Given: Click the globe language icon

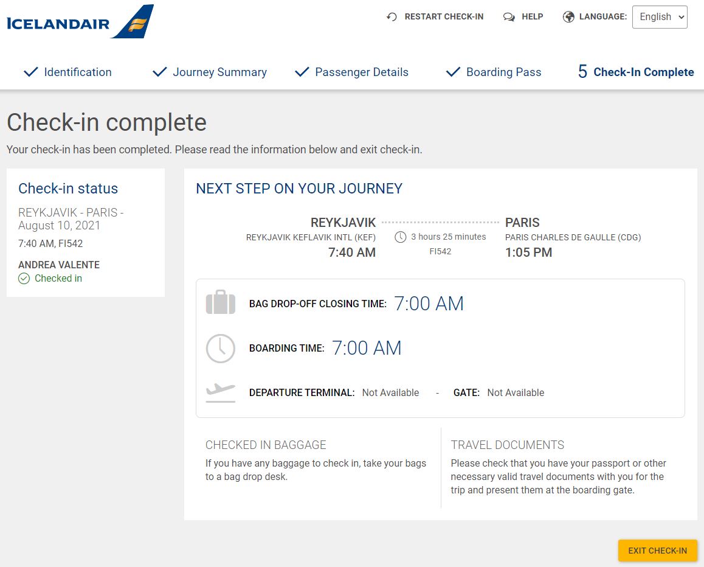Looking at the screenshot, I should click(x=568, y=17).
